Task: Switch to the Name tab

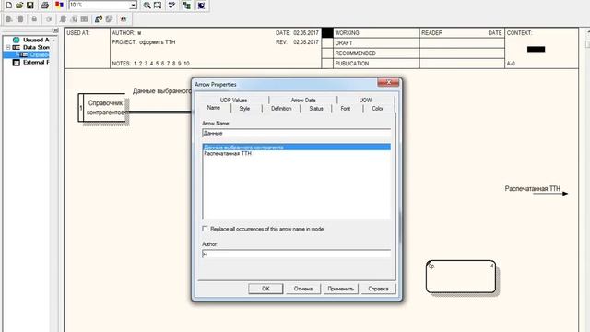Action: tap(213, 108)
